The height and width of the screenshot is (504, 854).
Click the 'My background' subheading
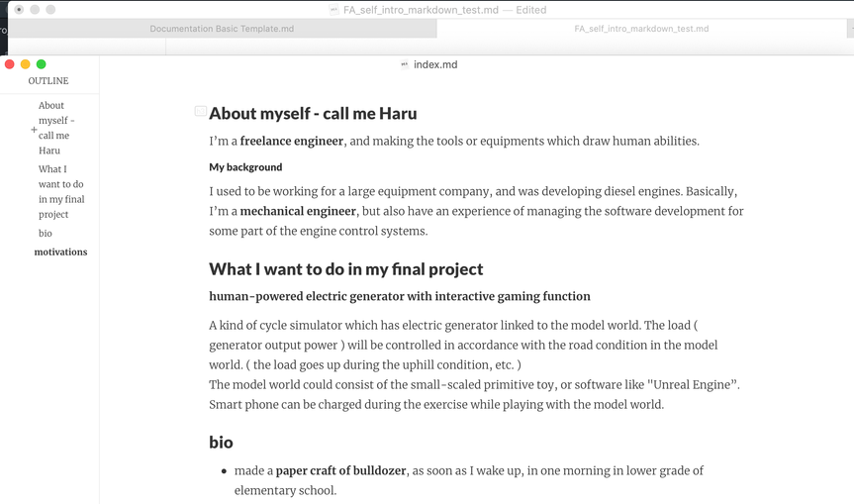(x=245, y=167)
